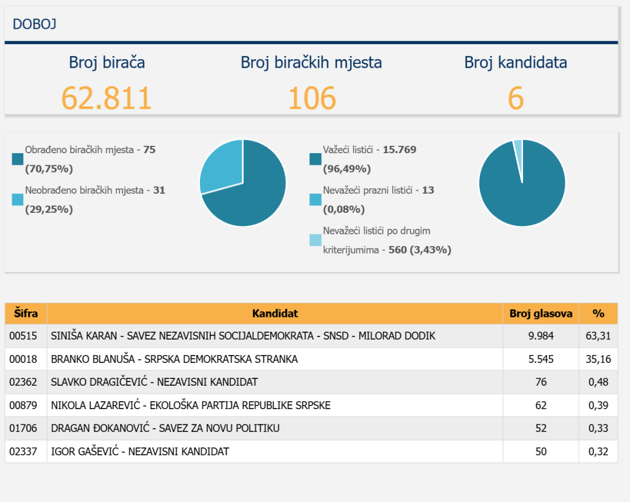Click the dark teal 'Obrađeno biračkih mjesta' legend swatch
The width and height of the screenshot is (630, 502).
[18, 159]
